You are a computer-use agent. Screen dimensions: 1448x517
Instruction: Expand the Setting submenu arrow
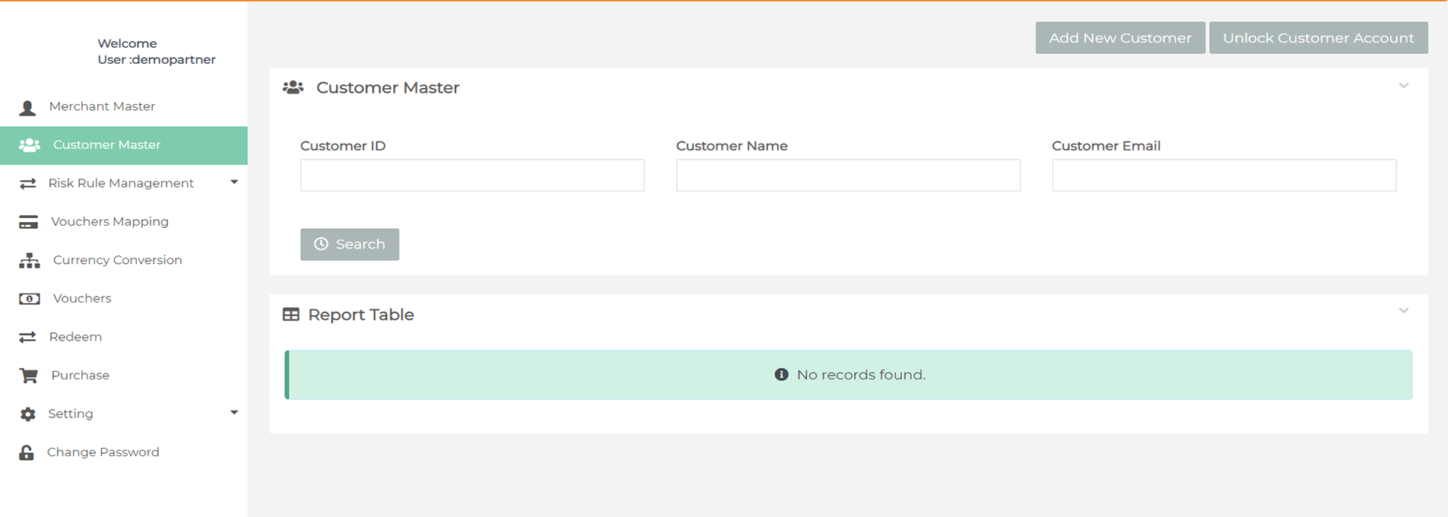pos(234,413)
